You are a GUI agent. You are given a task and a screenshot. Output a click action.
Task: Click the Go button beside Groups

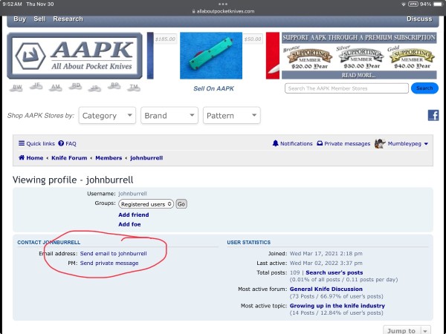click(181, 204)
